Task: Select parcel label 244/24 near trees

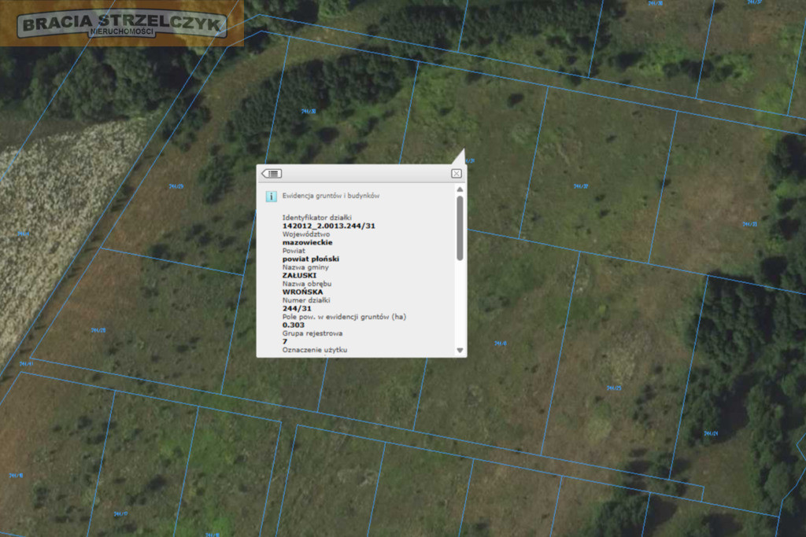Action: tap(711, 434)
